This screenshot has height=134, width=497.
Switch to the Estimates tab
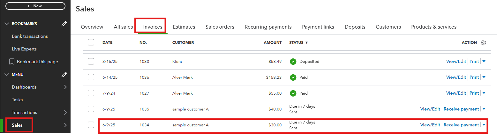tap(184, 27)
